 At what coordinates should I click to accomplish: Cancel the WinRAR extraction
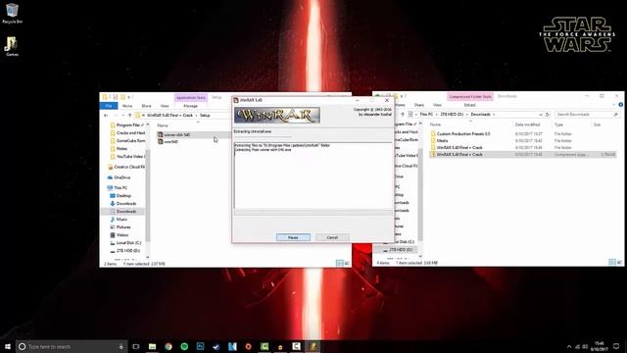(332, 237)
